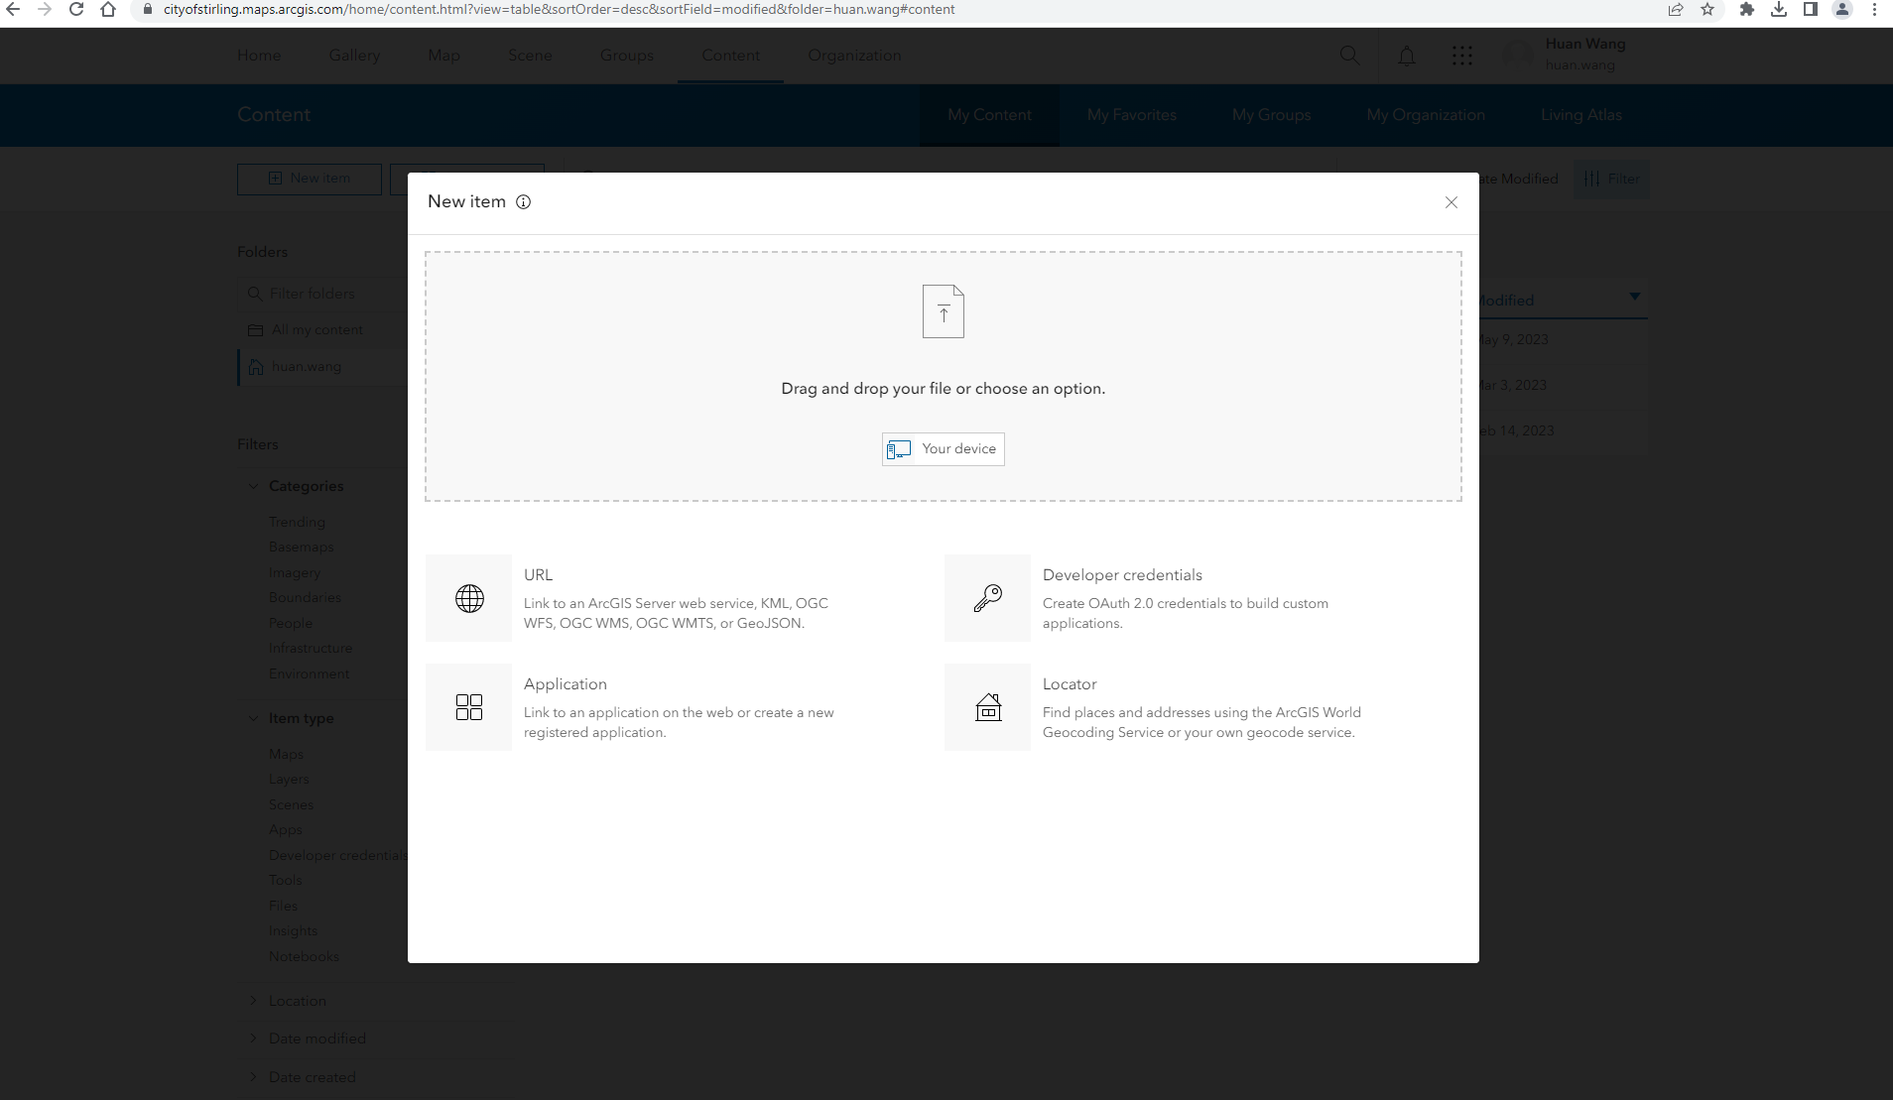Open Chrome three-dot menu
Screen dimensions: 1893x1100
pos(1874,10)
